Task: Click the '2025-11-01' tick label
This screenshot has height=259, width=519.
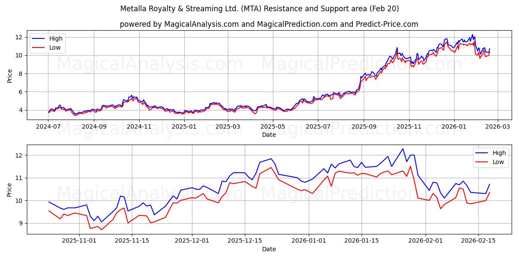Action: coord(80,240)
